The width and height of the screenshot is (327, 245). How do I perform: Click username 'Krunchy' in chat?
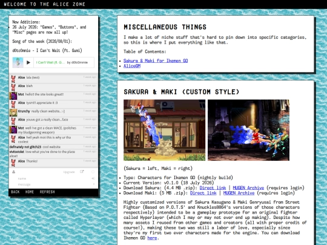click(x=24, y=111)
